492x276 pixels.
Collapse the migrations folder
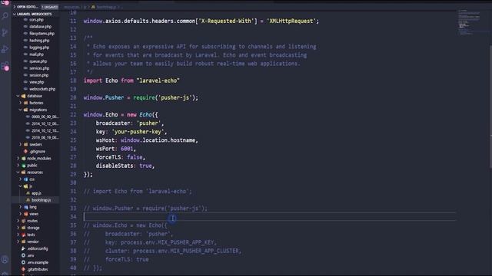click(21, 110)
